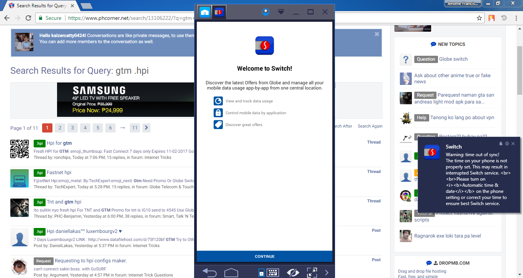Enter fullscreen mode in the emulator
This screenshot has width=523, height=278.
click(312, 273)
